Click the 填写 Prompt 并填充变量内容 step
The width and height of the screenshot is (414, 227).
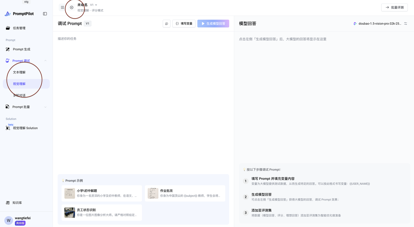tap(273, 178)
